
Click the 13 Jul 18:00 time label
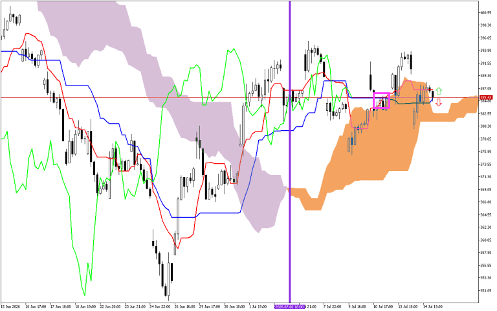[x=407, y=307]
